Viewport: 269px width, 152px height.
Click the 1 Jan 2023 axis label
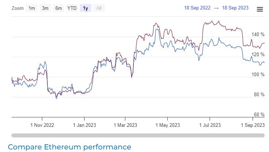[84, 125]
